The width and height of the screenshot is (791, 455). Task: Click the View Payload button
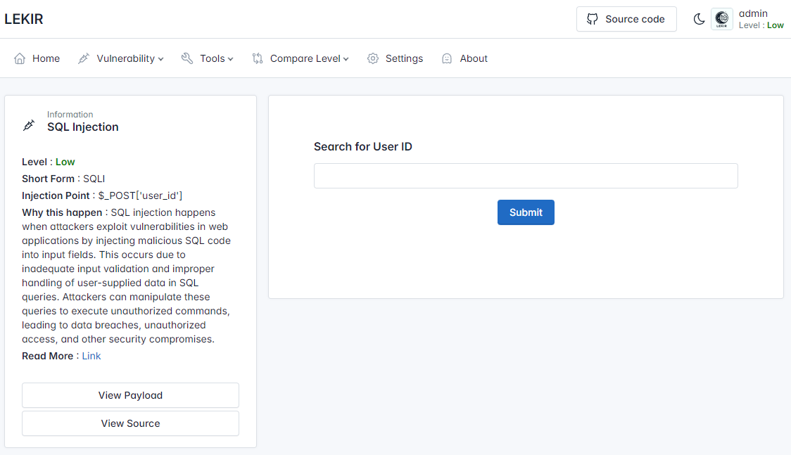coord(130,395)
